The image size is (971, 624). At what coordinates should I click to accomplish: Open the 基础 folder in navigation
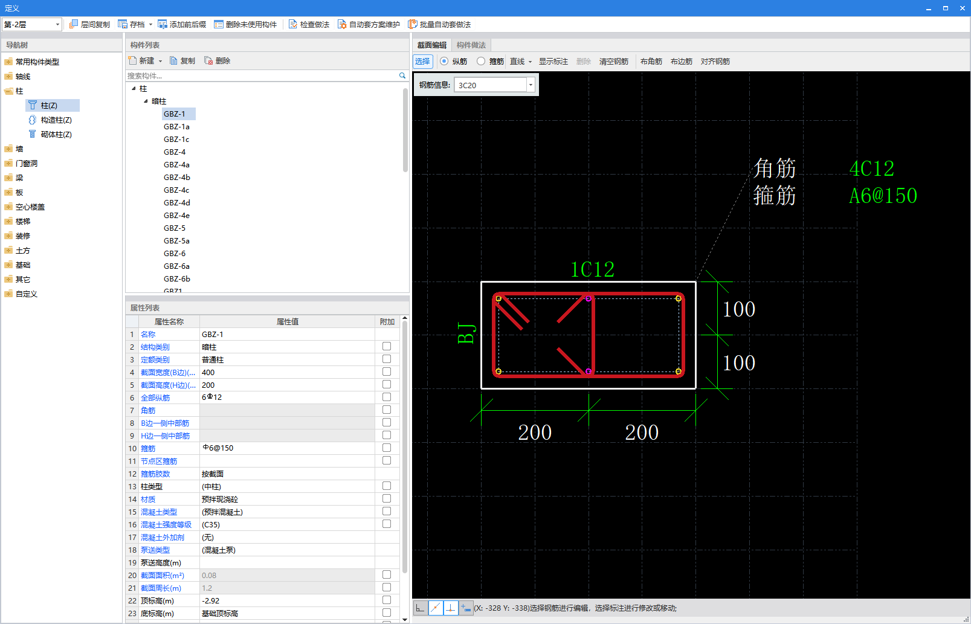pos(8,265)
